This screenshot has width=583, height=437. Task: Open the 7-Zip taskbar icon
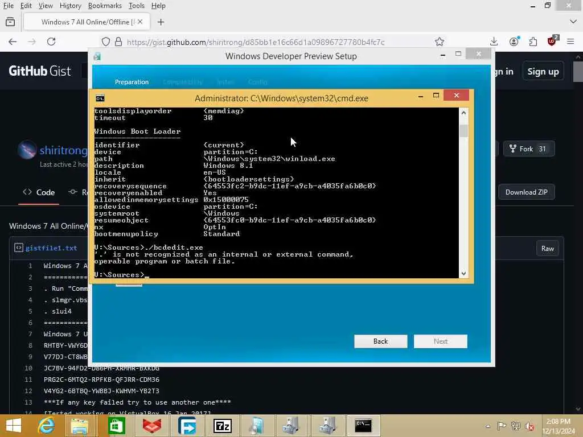(x=223, y=426)
